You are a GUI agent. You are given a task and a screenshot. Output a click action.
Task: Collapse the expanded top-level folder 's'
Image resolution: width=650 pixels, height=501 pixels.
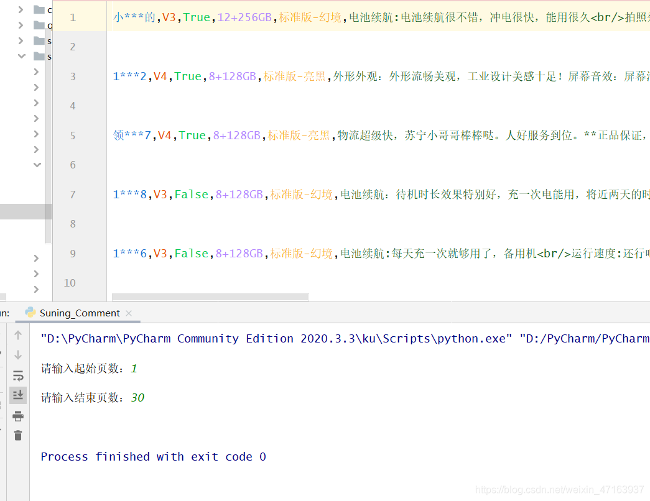(x=22, y=56)
